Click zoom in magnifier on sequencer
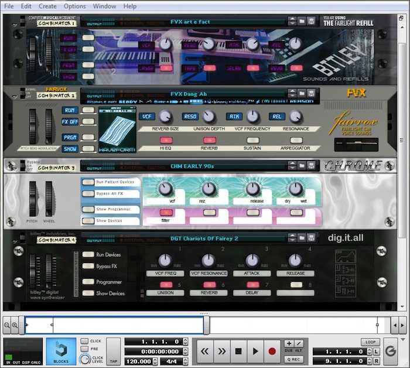This screenshot has height=368, width=410. (x=15, y=325)
